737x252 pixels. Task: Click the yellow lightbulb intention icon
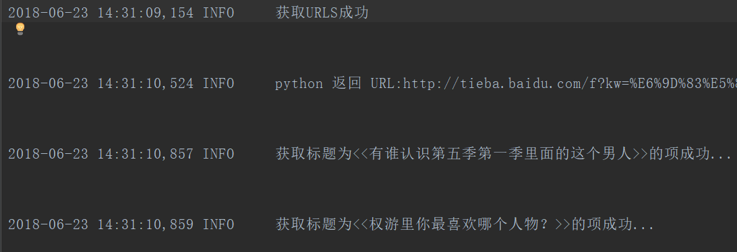pos(20,29)
